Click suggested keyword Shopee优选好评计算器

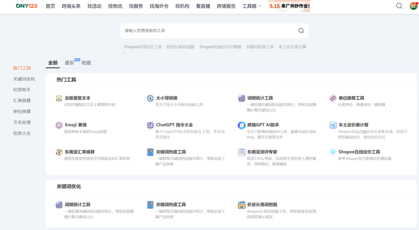coord(220,47)
